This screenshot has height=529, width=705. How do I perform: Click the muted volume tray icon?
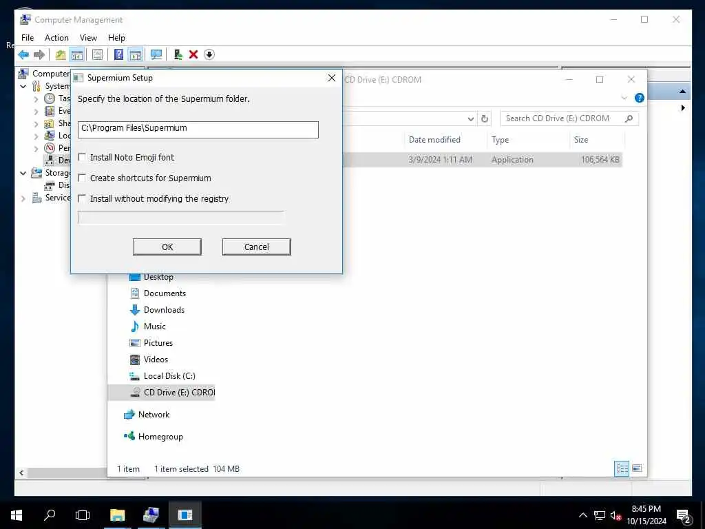[x=615, y=515]
